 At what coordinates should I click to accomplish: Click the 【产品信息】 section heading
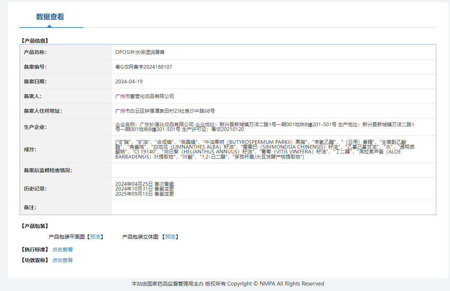[x=35, y=41]
